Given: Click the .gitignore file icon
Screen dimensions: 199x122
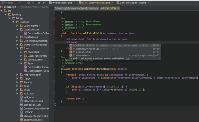Looking at the screenshot, I should coord(22,97).
